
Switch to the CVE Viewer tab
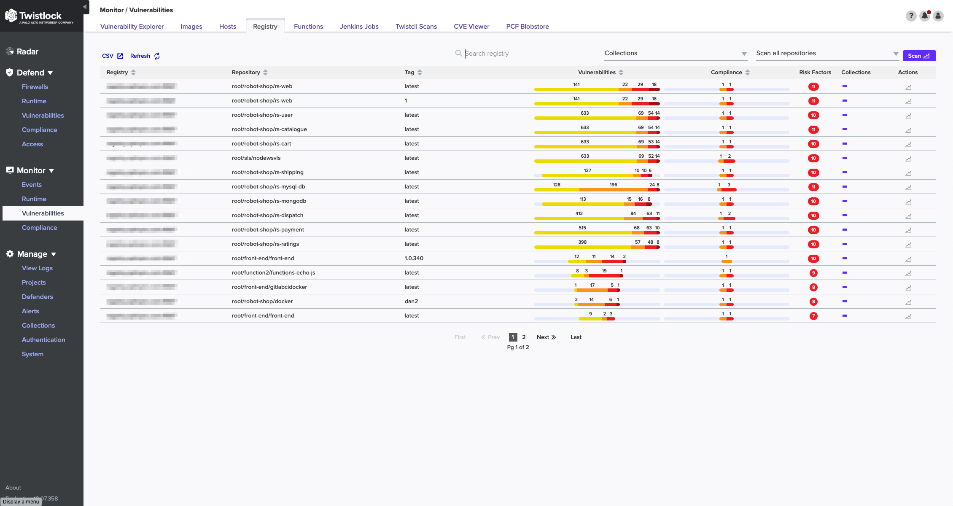click(471, 27)
